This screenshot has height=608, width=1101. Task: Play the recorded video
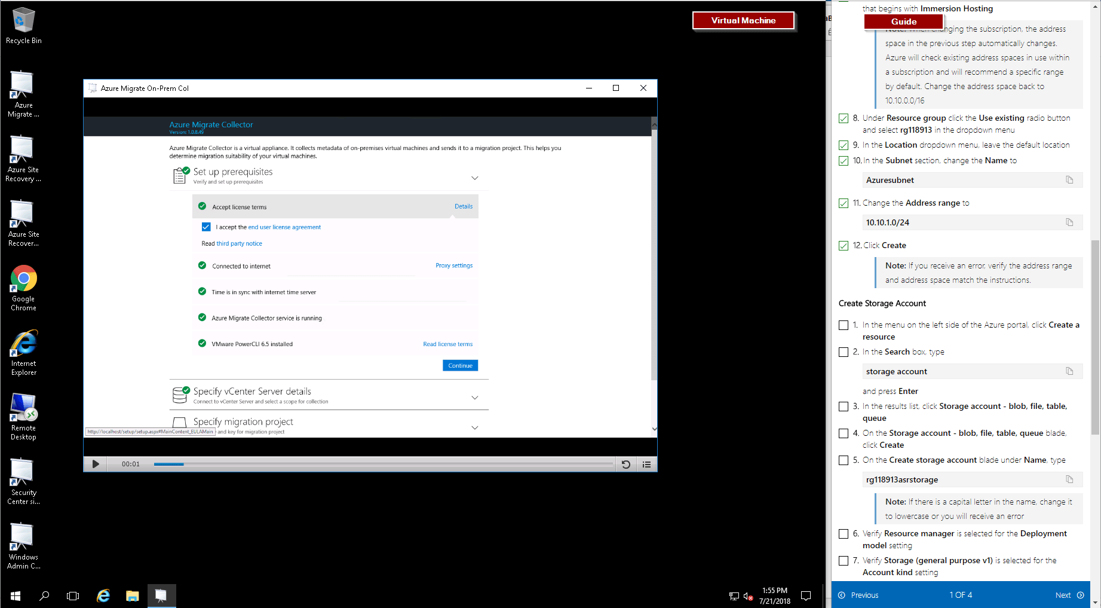[96, 464]
